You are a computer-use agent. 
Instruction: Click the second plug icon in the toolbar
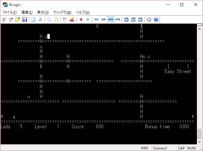click(11, 19)
